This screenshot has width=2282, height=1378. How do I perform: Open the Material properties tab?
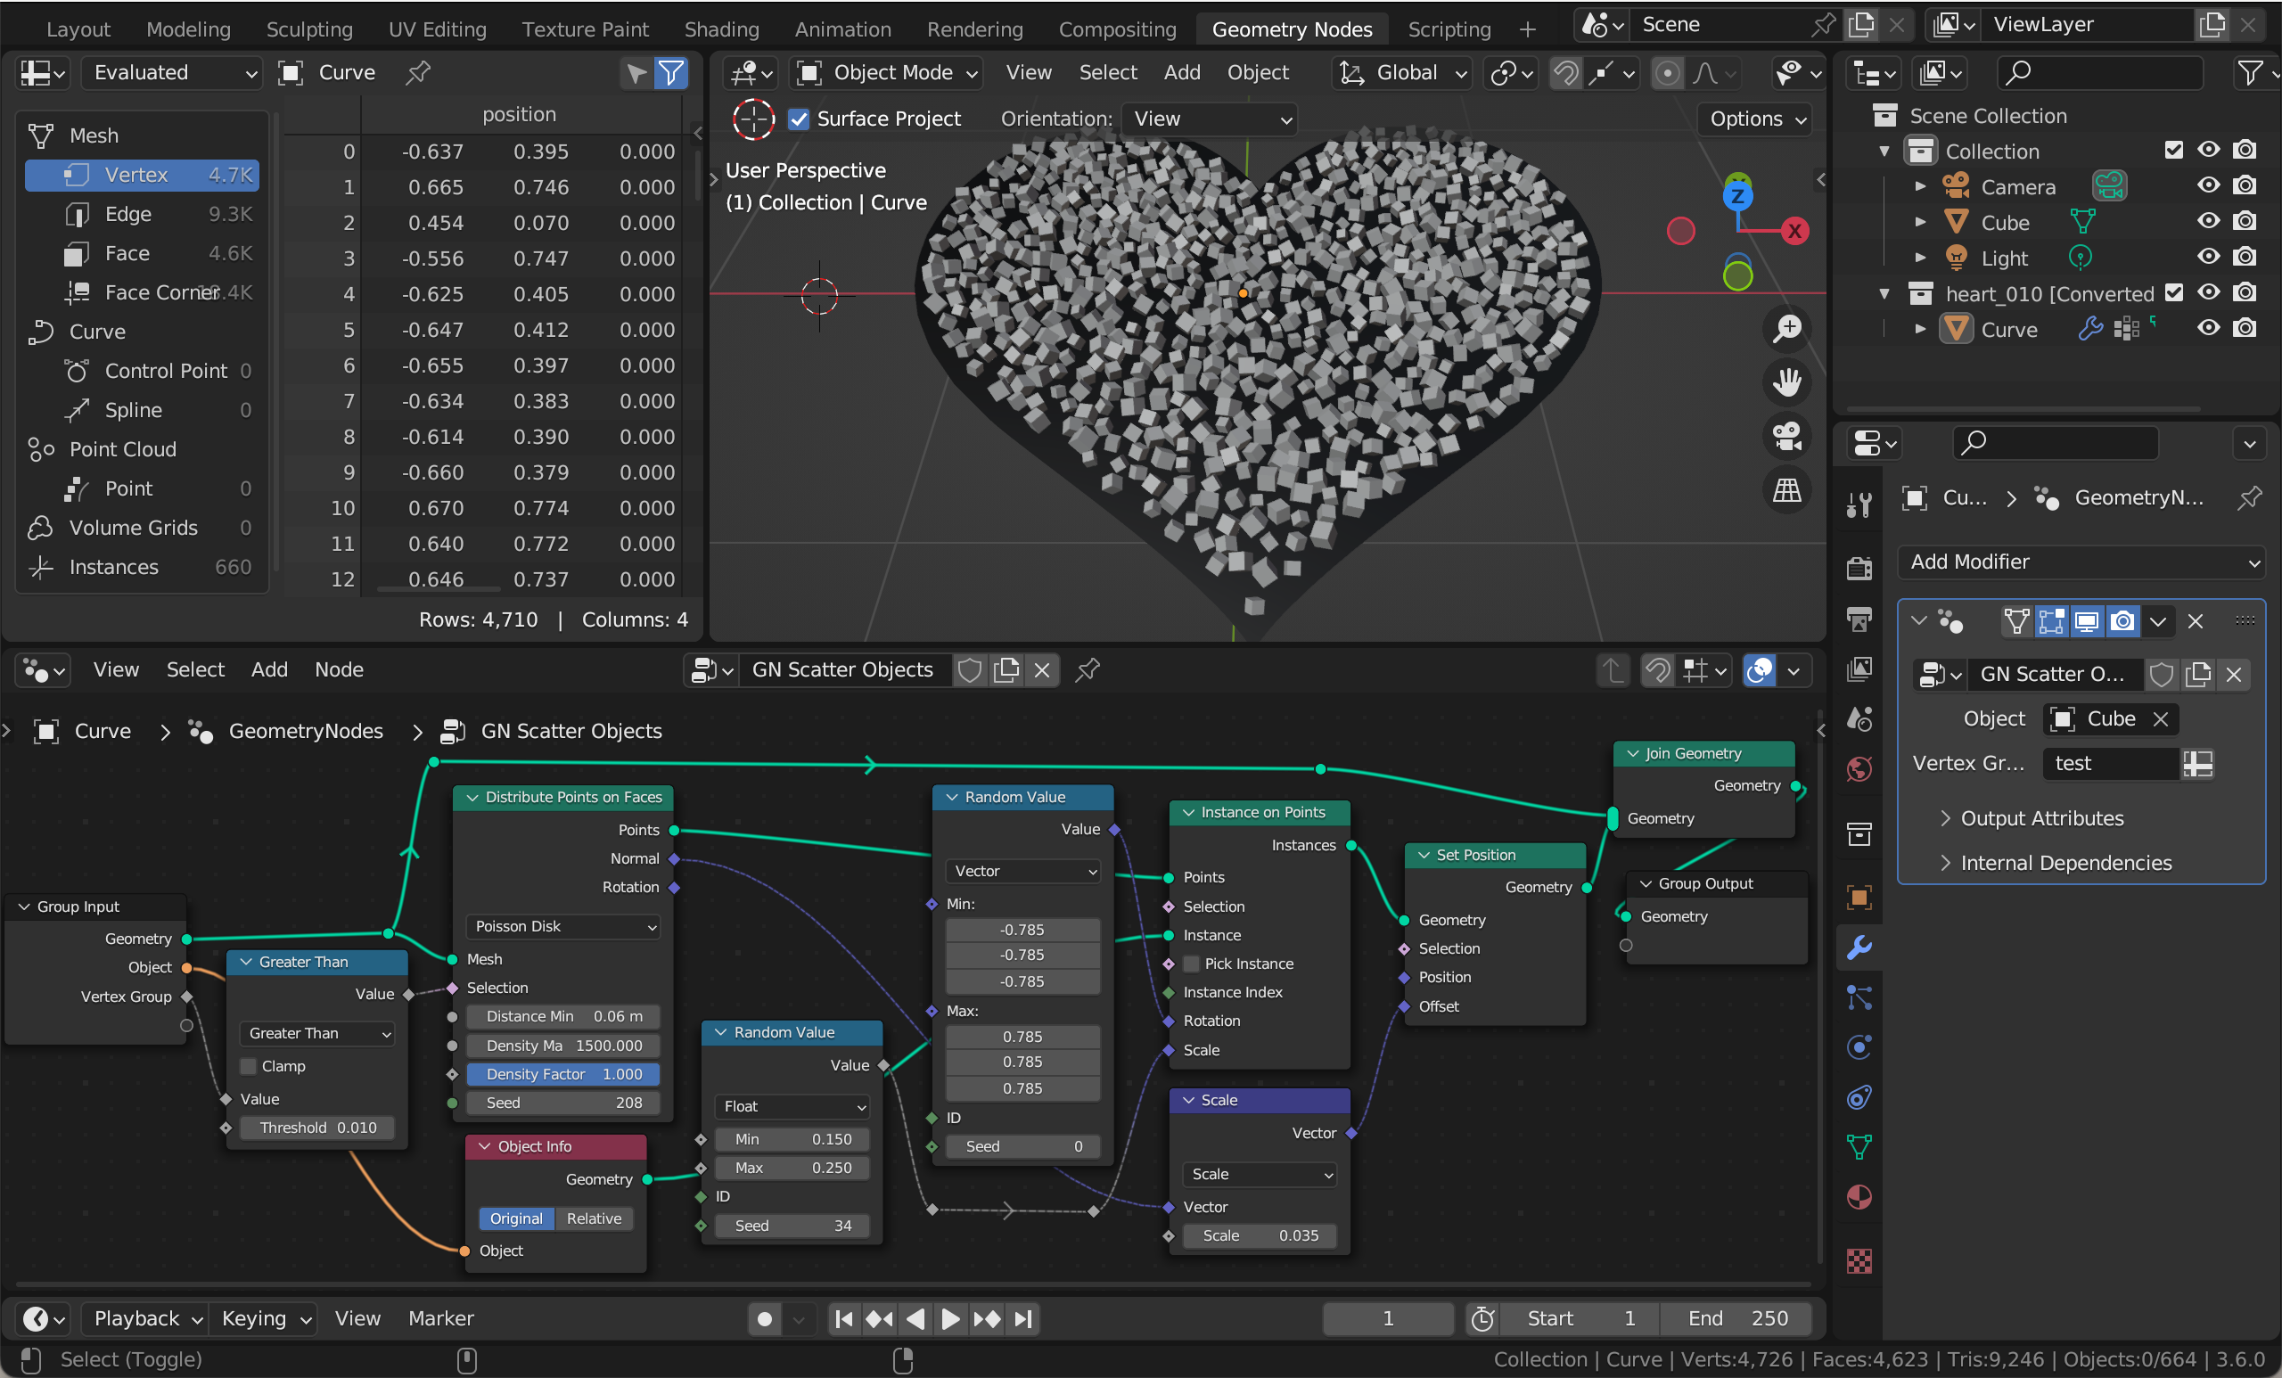tap(1859, 1197)
